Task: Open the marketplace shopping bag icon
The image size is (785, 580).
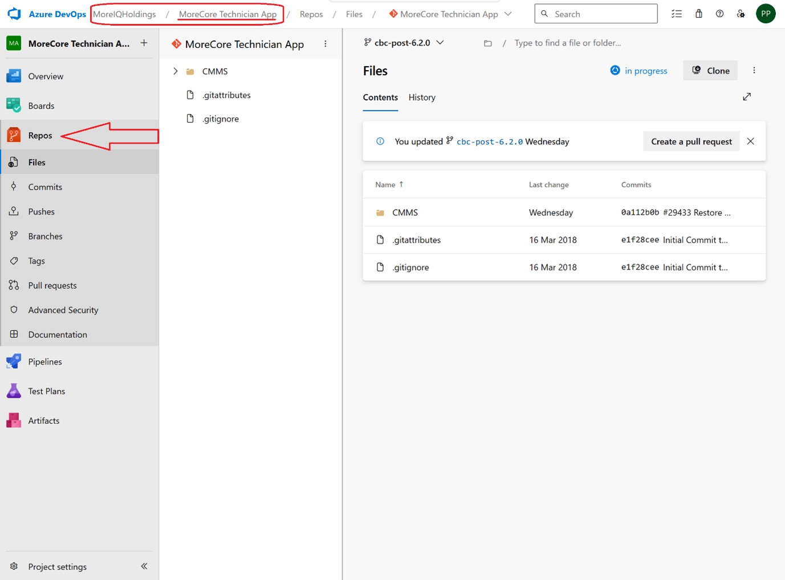Action: [x=698, y=14]
